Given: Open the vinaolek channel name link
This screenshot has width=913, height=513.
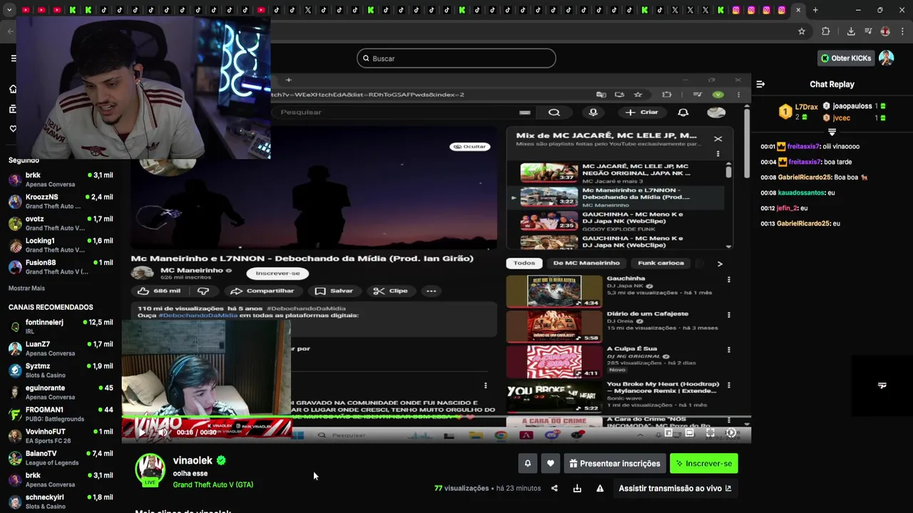Looking at the screenshot, I should tap(193, 460).
